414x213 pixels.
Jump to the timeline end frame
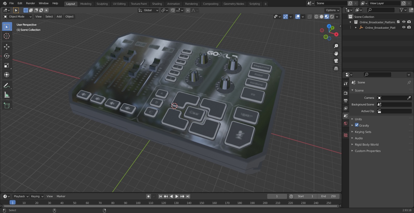(x=188, y=196)
